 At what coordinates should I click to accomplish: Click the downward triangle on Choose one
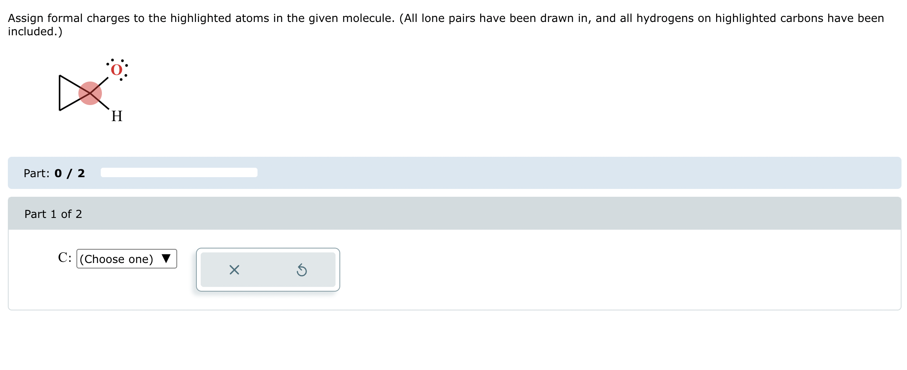[x=166, y=259]
